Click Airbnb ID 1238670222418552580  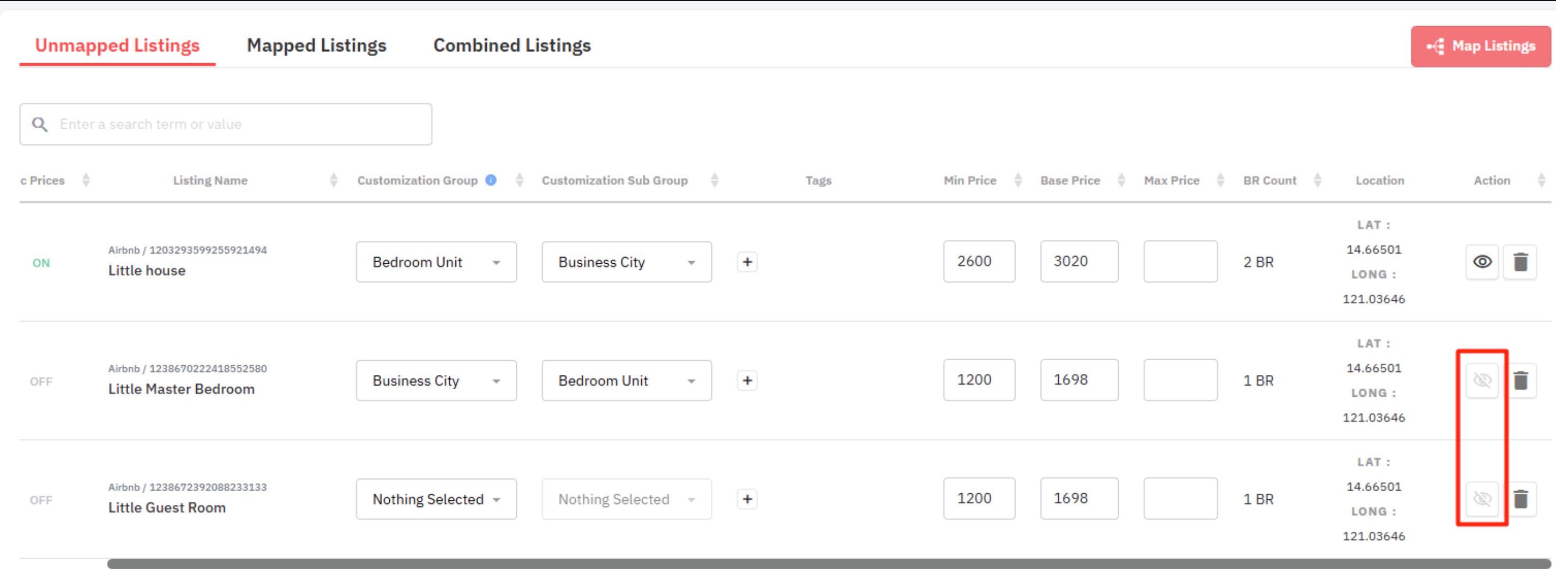[208, 368]
